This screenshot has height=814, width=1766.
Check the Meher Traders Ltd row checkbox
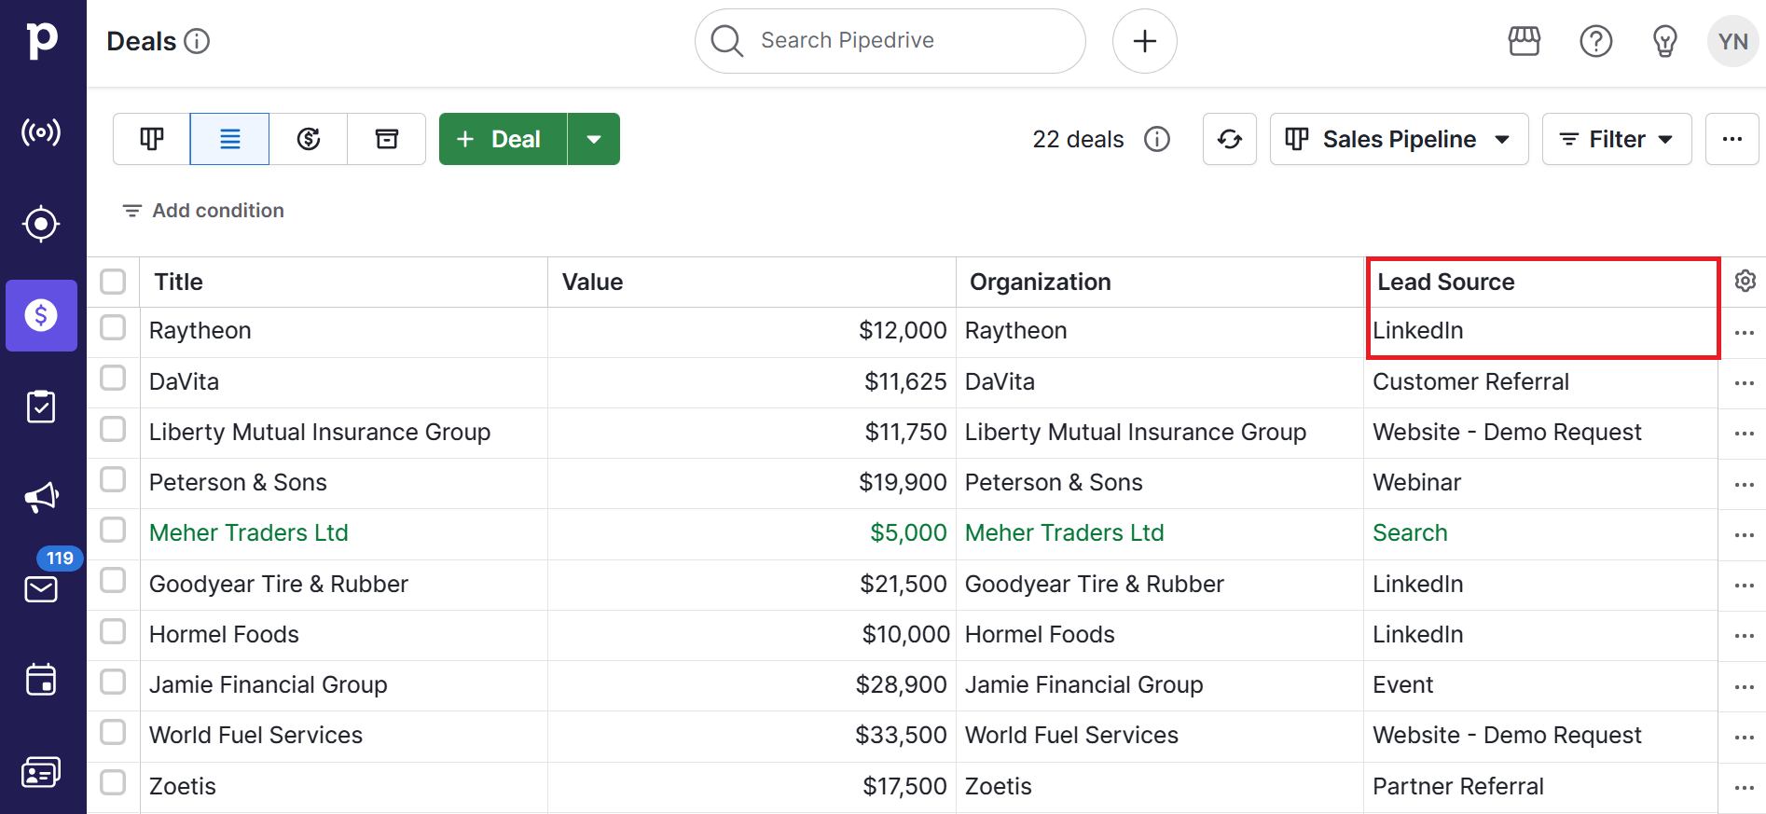point(113,530)
